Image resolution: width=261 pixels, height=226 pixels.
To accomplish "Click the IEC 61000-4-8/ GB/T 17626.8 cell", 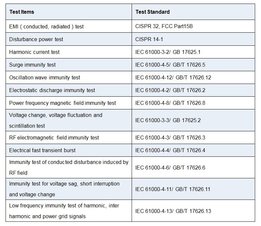I will (170, 103).
